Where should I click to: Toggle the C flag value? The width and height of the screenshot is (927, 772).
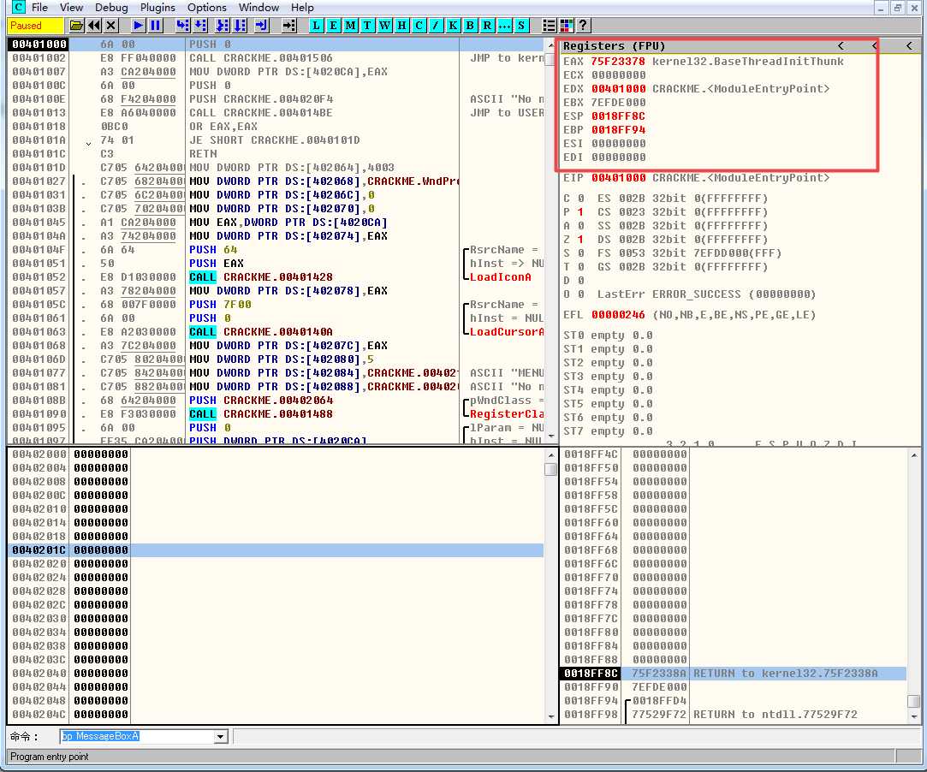(580, 199)
